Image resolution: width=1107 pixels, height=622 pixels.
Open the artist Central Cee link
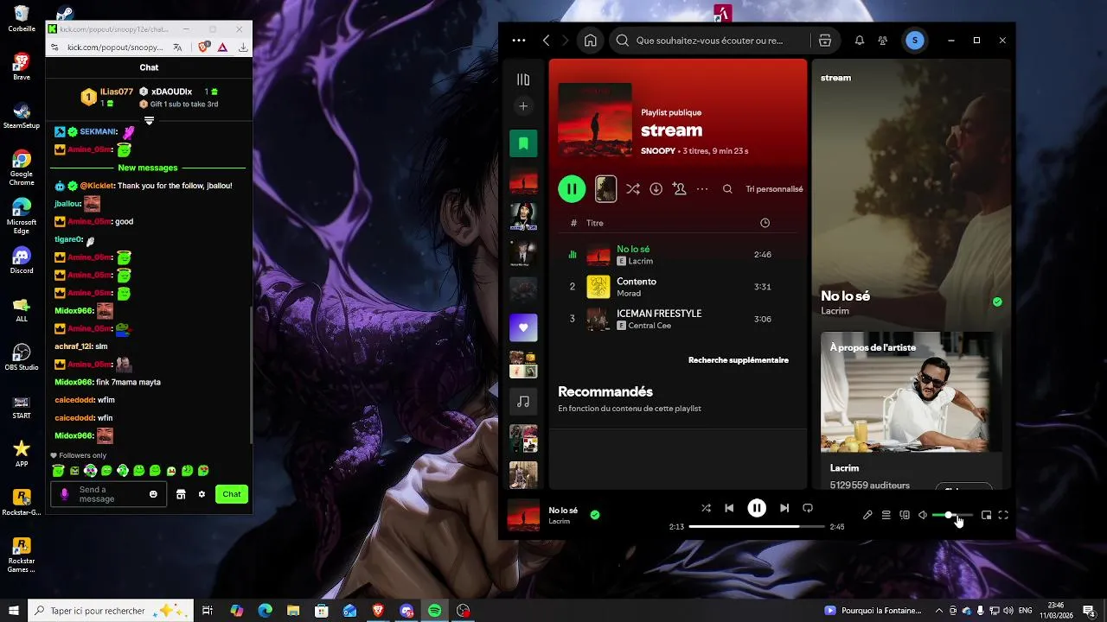click(x=649, y=326)
